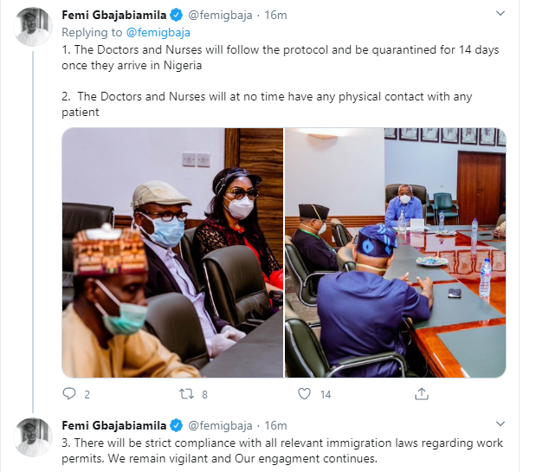
Task: Click the @femigbaja handle on the first tweet
Action: [x=220, y=16]
